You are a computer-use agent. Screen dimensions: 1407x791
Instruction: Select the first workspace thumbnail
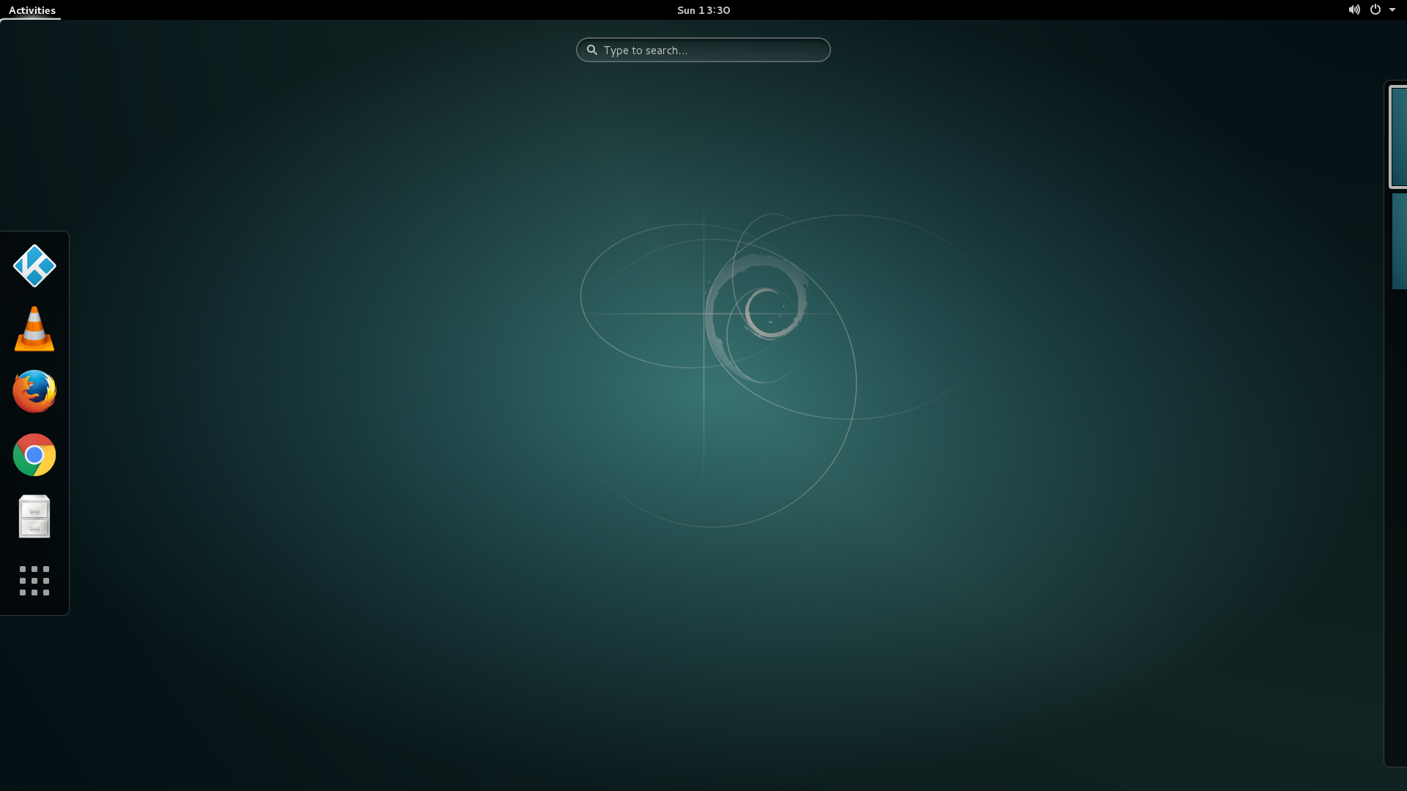(x=1398, y=137)
